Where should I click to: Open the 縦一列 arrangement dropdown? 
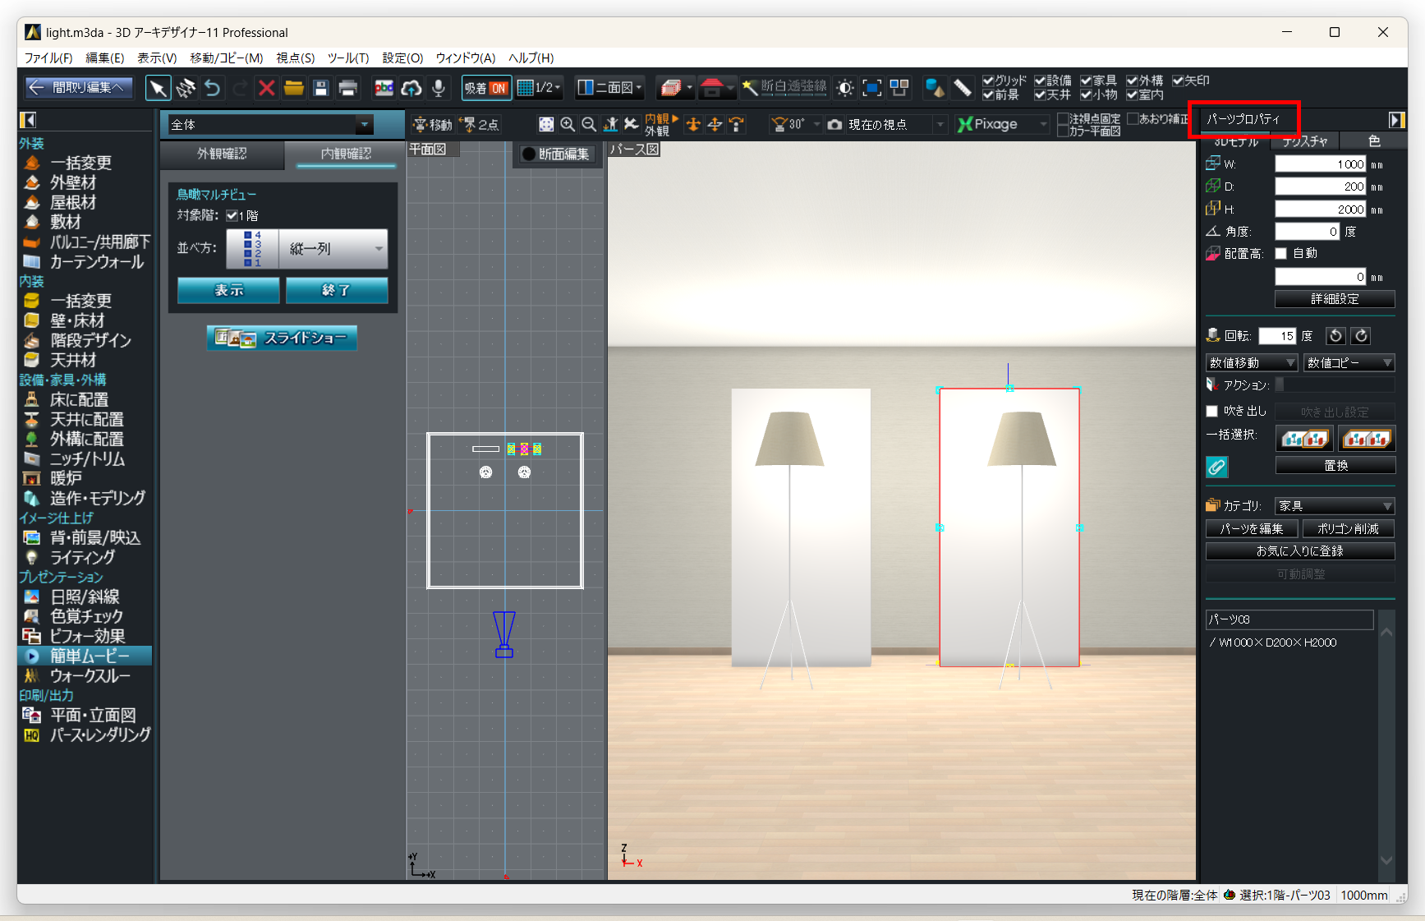click(333, 249)
